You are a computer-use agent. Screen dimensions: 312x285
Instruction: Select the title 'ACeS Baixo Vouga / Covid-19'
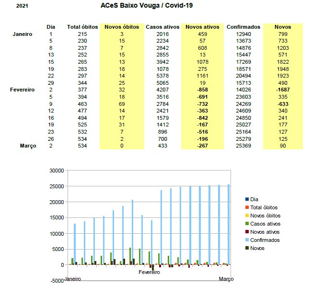click(147, 5)
